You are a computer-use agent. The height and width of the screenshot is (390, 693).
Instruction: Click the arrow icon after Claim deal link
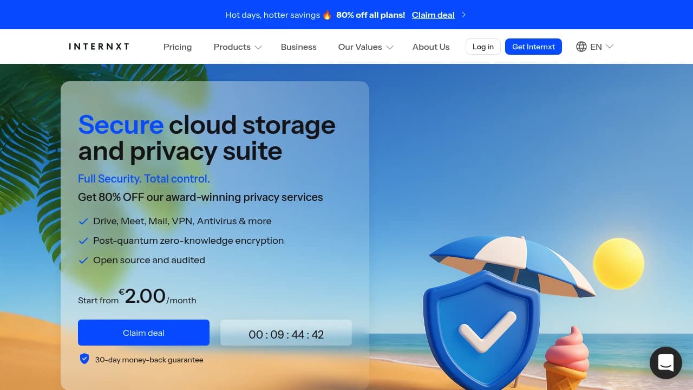coord(463,15)
